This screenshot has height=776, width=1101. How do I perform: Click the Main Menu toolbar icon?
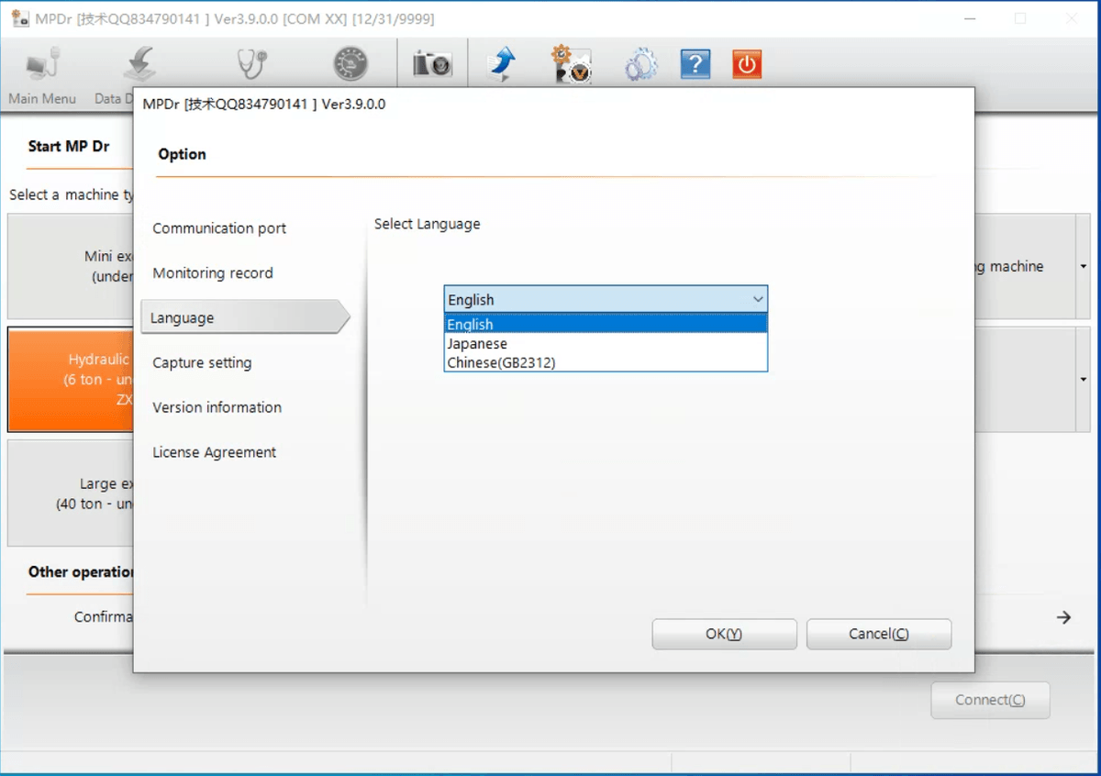coord(42,66)
